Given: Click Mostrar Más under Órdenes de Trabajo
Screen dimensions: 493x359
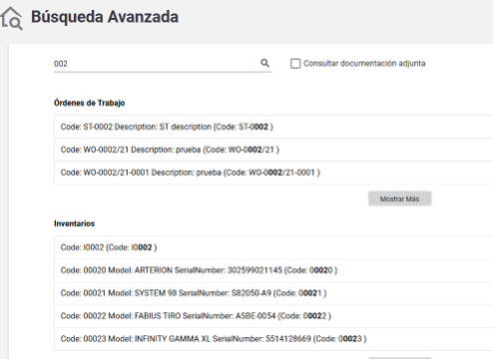Looking at the screenshot, I should [399, 198].
